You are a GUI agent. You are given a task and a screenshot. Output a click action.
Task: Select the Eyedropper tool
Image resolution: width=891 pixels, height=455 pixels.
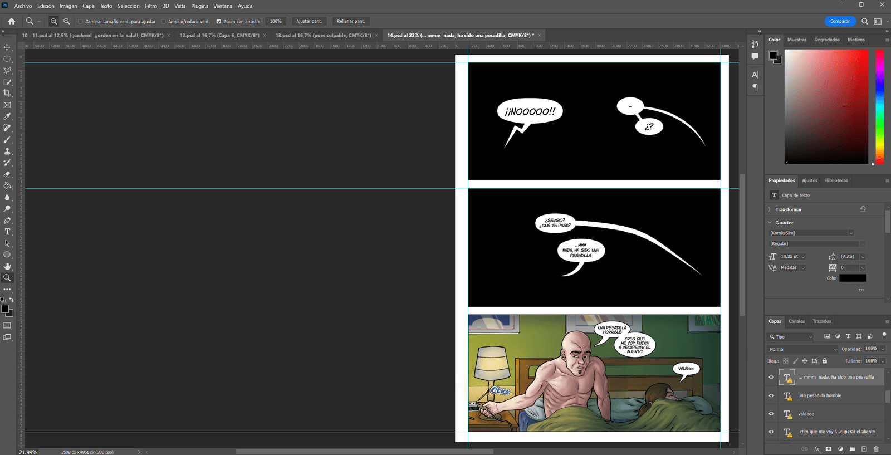pyautogui.click(x=7, y=116)
